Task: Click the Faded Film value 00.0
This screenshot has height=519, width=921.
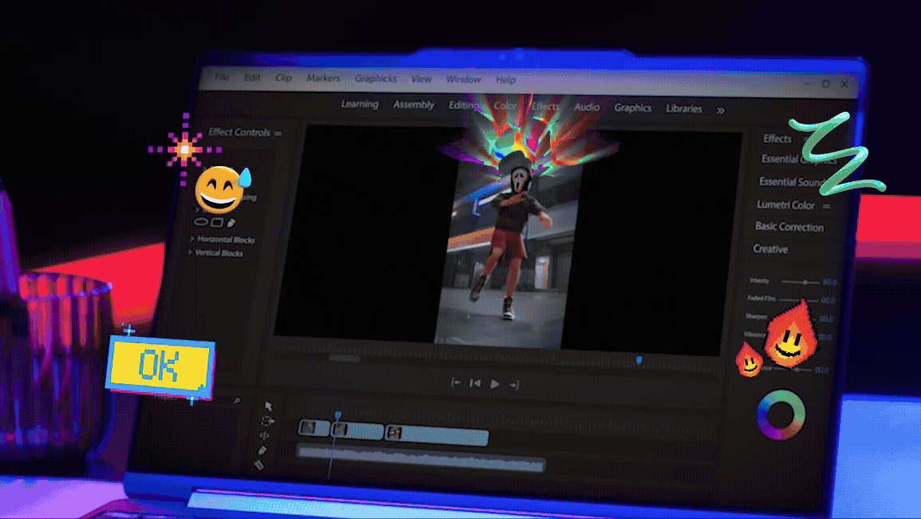Action: tap(828, 300)
